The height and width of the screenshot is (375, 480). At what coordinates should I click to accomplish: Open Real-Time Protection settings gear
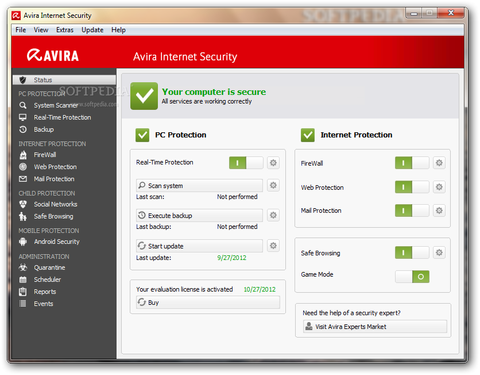pos(273,163)
